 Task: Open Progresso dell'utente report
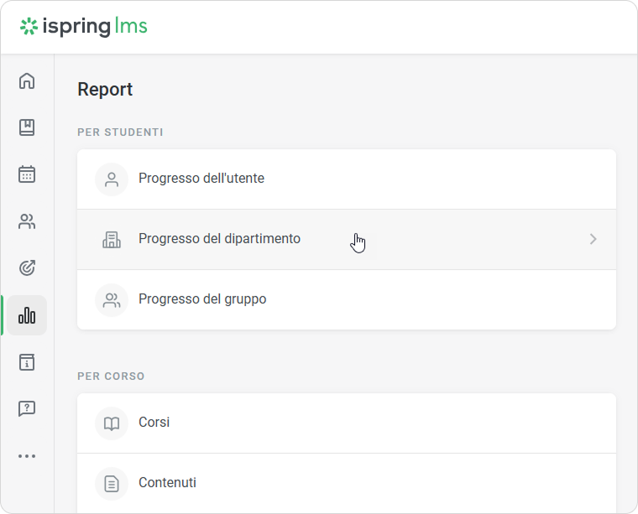201,179
